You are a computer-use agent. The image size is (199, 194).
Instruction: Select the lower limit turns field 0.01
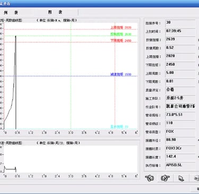click(180, 82)
